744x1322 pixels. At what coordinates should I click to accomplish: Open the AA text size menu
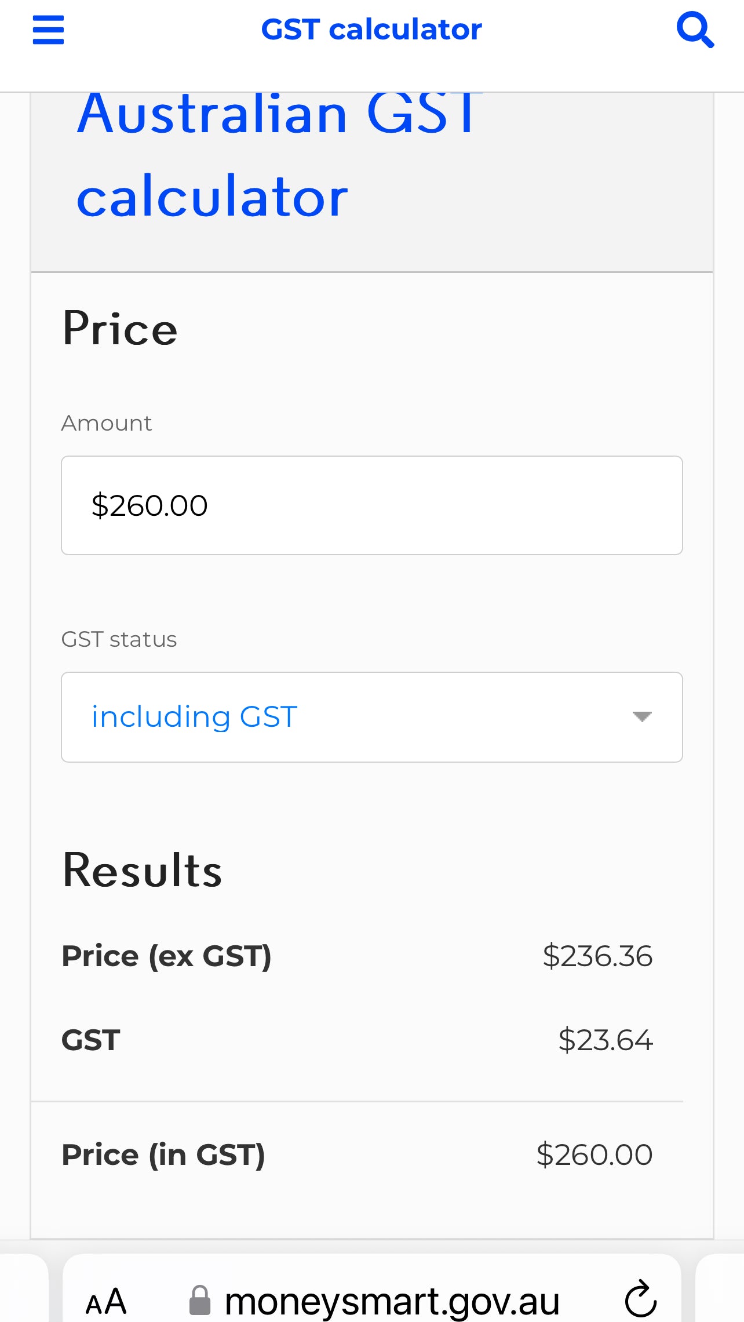(106, 1301)
